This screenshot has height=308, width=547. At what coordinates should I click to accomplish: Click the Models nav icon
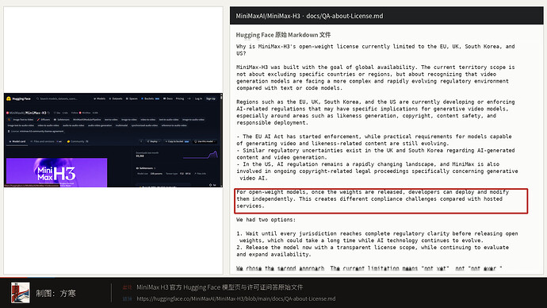click(x=94, y=98)
